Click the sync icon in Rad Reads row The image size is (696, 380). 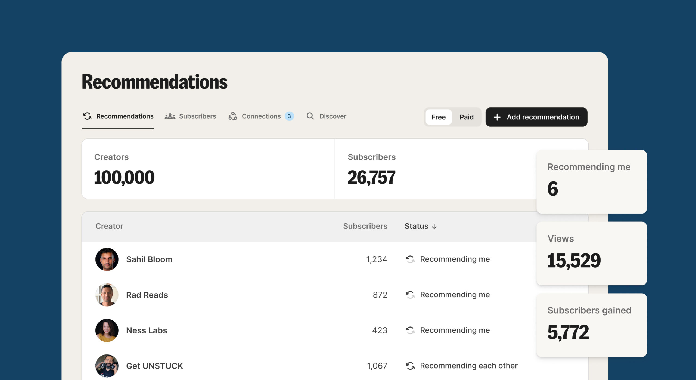point(410,295)
